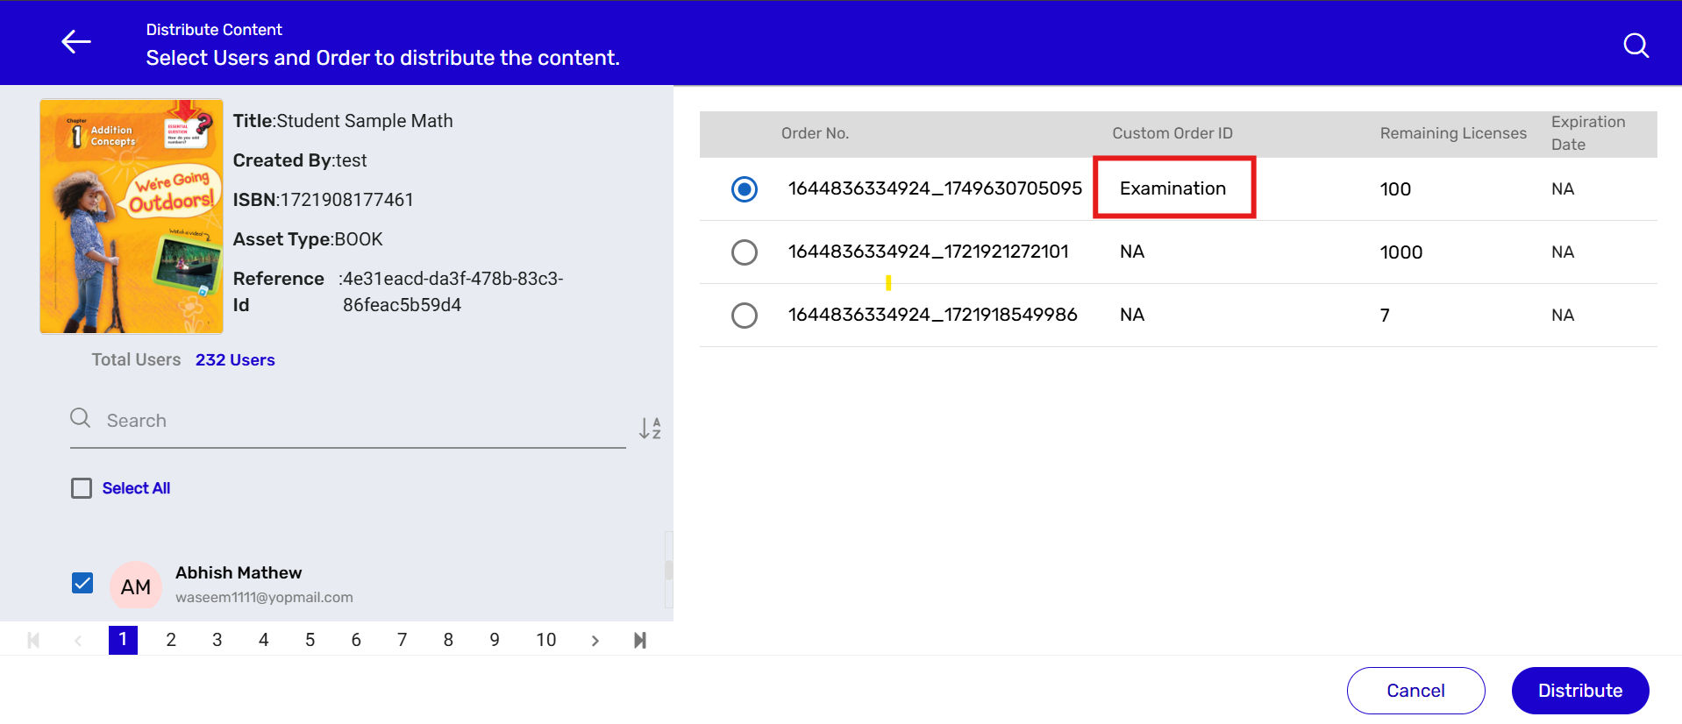
Task: Click the user Search input field
Action: tap(360, 421)
